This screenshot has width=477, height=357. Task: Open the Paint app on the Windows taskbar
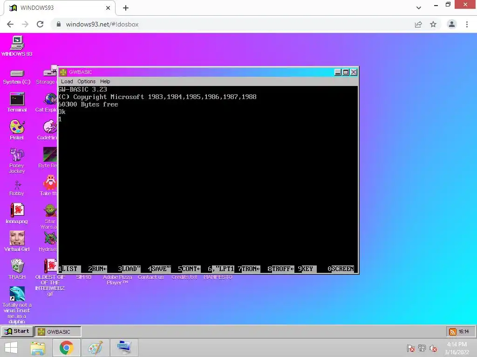(95, 348)
